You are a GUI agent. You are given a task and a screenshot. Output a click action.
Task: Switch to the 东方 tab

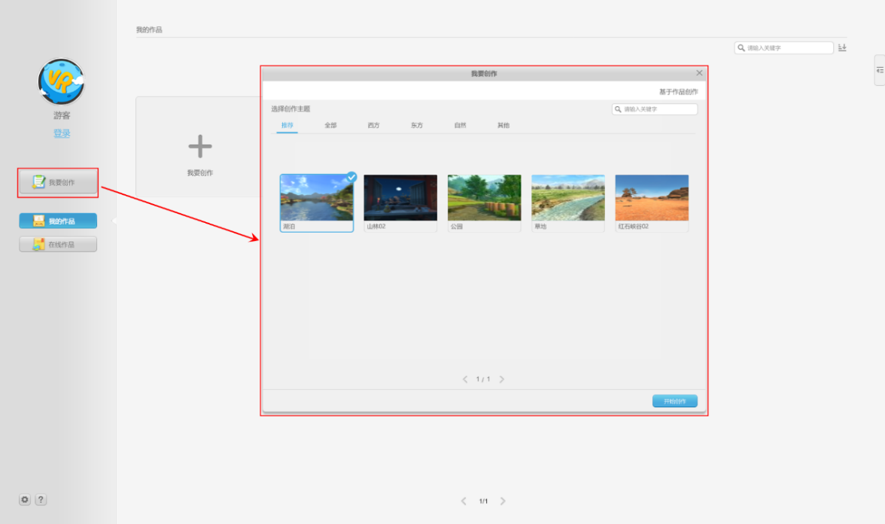coord(417,125)
